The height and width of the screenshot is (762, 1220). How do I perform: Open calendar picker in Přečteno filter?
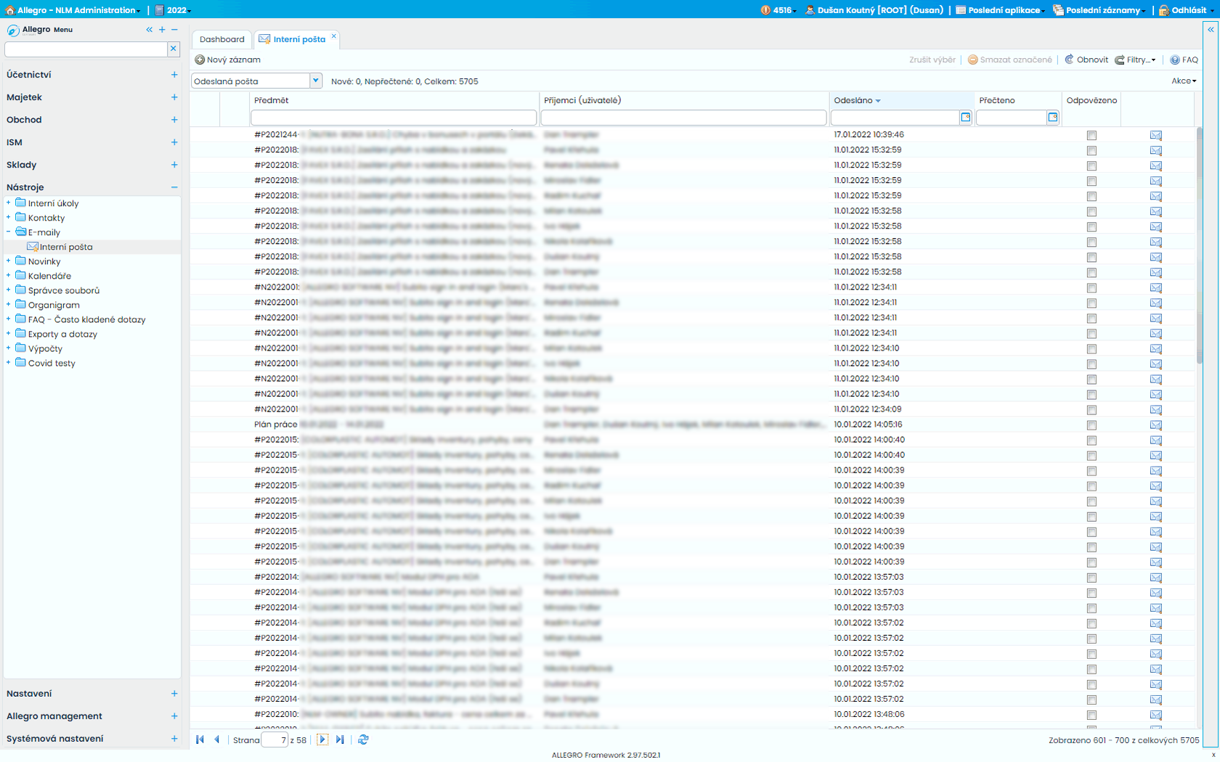[1052, 118]
